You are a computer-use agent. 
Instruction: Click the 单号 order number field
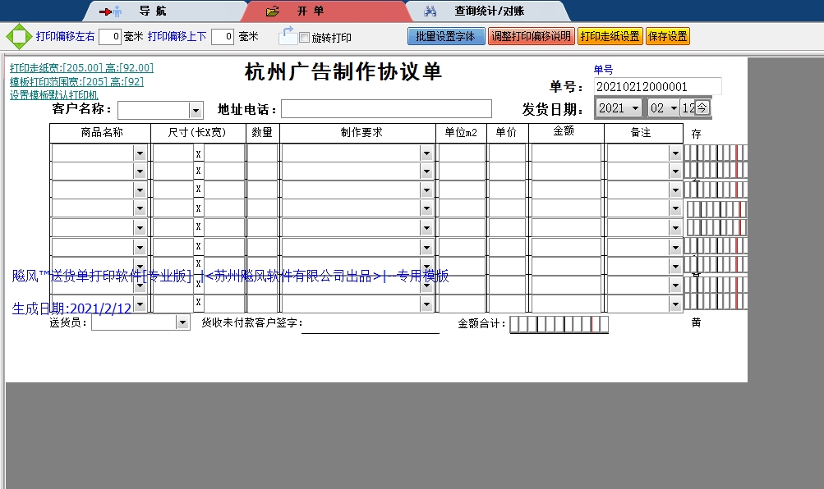tap(657, 87)
